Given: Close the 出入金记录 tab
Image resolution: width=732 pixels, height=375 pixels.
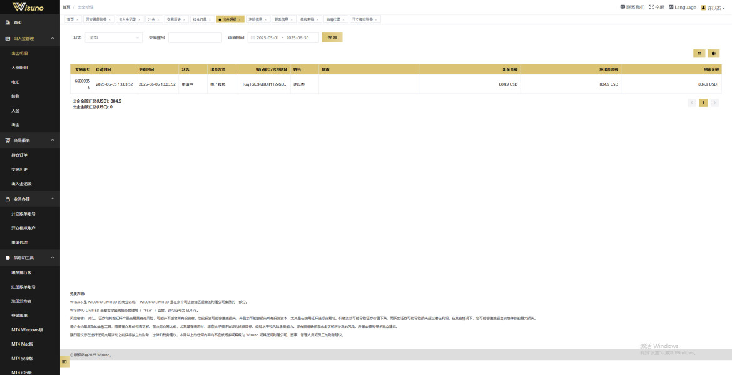Looking at the screenshot, I should point(139,19).
